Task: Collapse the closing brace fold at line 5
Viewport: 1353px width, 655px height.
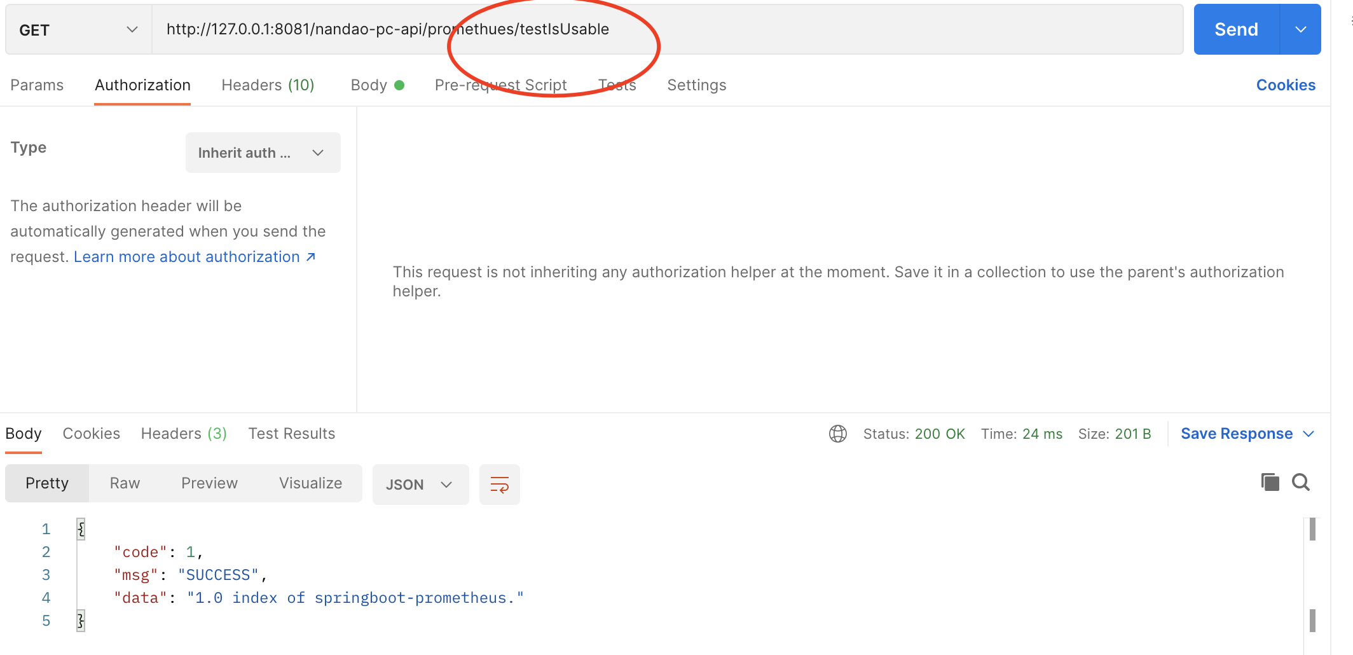Action: tap(80, 620)
